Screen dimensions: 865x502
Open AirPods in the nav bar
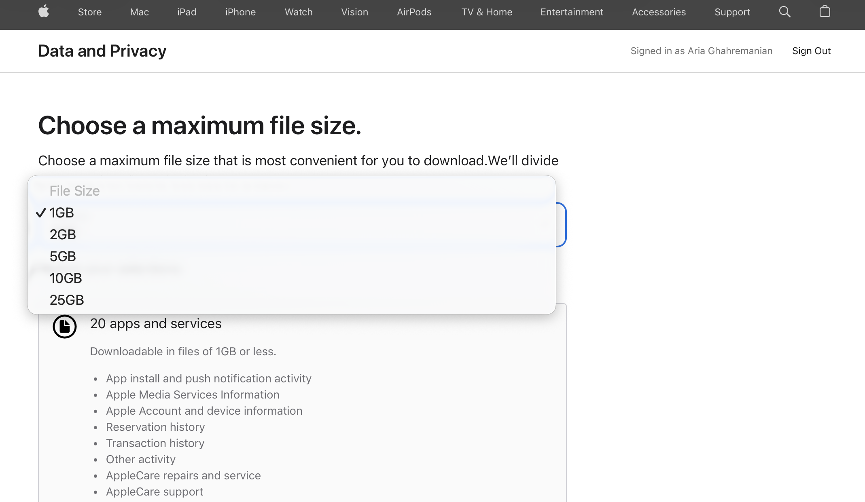point(414,12)
